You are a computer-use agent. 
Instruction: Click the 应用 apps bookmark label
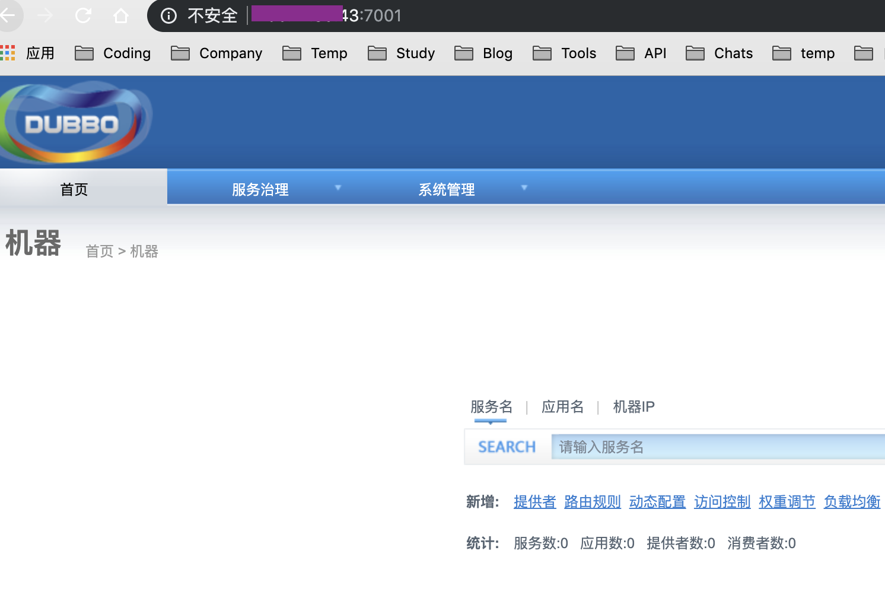click(x=40, y=53)
